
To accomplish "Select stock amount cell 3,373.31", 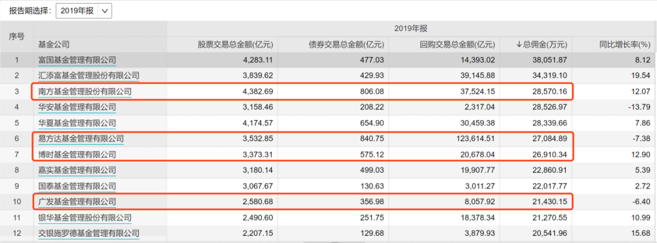I will [x=257, y=155].
